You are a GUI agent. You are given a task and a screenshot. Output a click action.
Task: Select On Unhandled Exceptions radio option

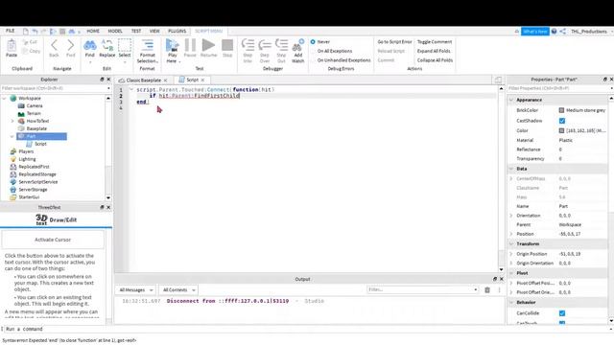tap(313, 60)
